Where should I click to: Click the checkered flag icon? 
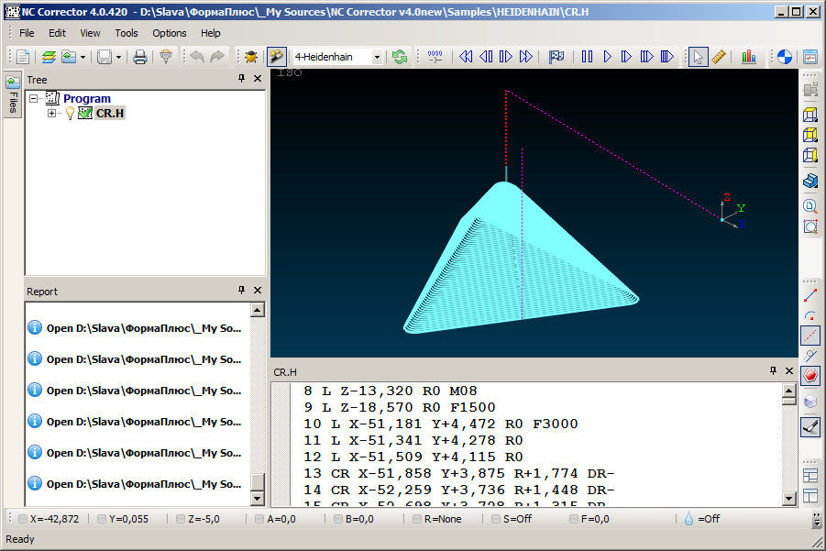[x=556, y=57]
